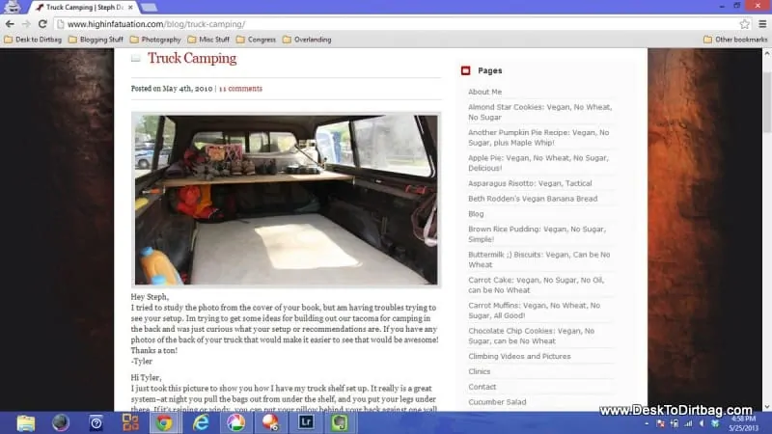
Task: Open the Contact page link
Action: [482, 387]
